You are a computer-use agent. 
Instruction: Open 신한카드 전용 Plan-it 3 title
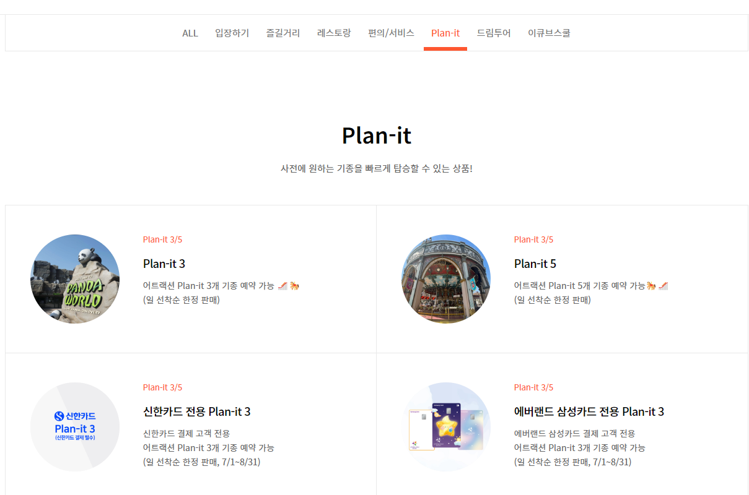pos(197,411)
